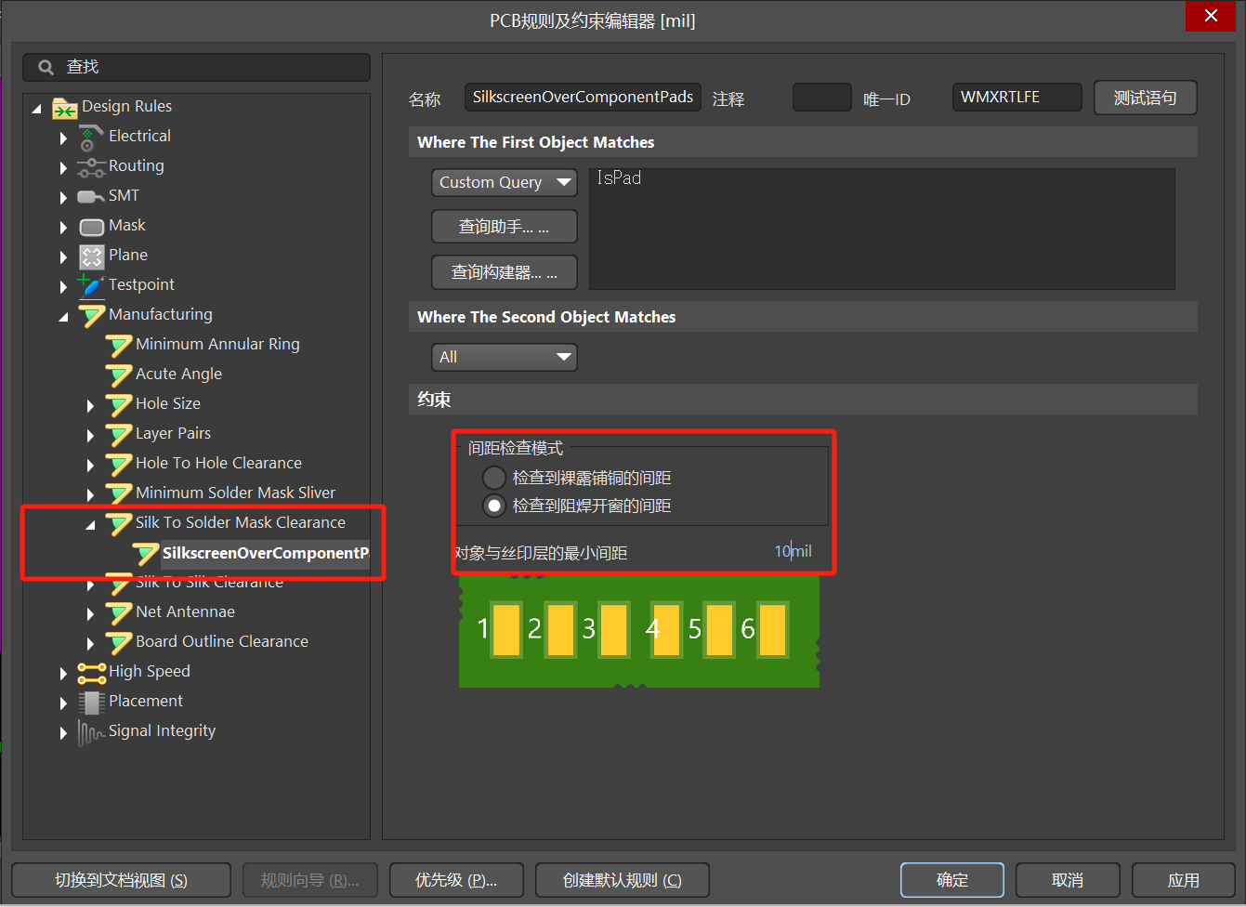This screenshot has width=1246, height=907.
Task: Click the Routing rules category icon
Action: (91, 167)
